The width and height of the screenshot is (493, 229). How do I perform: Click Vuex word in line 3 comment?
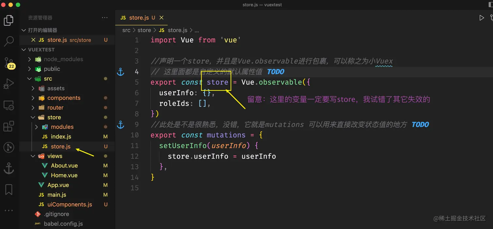pos(384,61)
